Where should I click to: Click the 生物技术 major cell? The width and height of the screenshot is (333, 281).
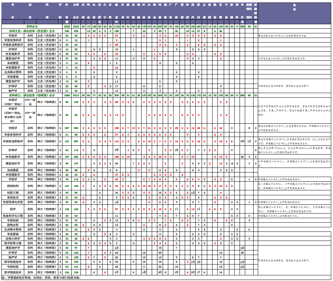(x=13, y=197)
